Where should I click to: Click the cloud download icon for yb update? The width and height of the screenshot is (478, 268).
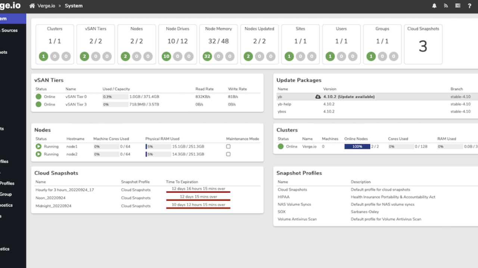click(x=318, y=97)
